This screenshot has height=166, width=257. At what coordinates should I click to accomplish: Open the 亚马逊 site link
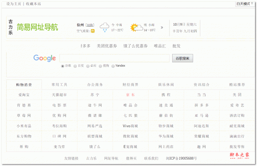click(x=201, y=116)
